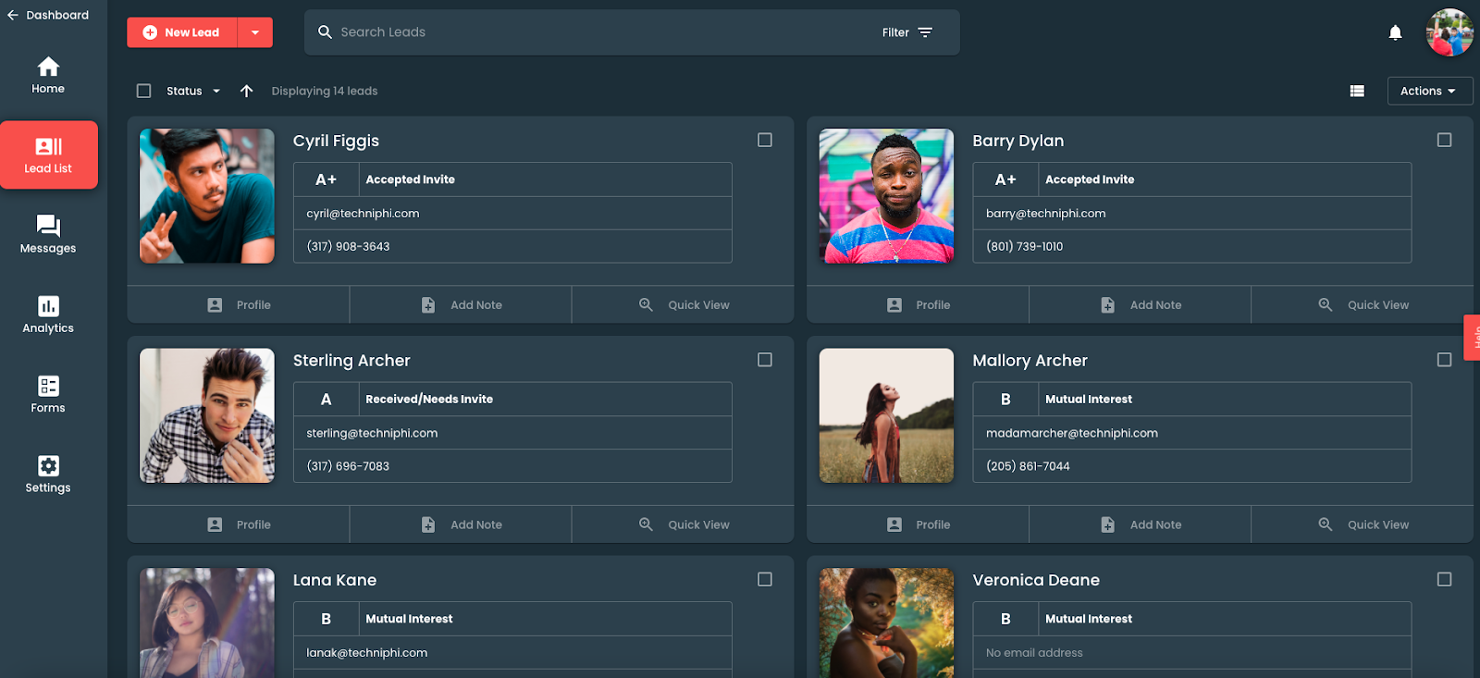Select Mallory Archer lead checkbox

(x=1444, y=360)
